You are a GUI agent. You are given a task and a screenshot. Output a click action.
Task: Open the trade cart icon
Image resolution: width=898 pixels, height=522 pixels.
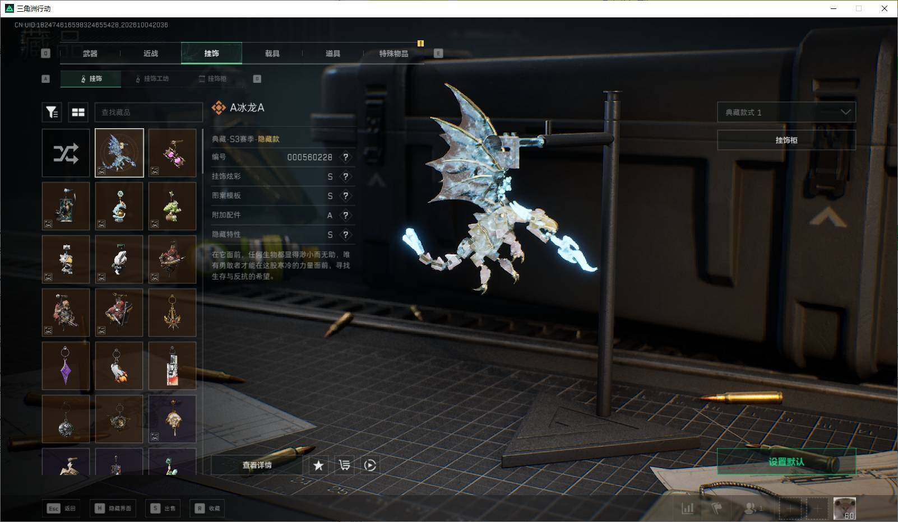click(344, 465)
